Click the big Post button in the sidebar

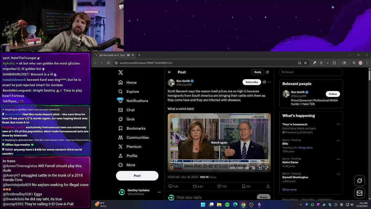click(137, 176)
